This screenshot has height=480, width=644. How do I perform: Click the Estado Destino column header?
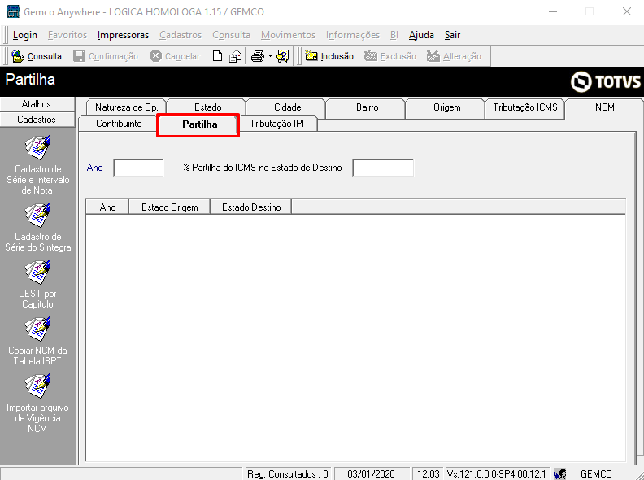coord(251,207)
